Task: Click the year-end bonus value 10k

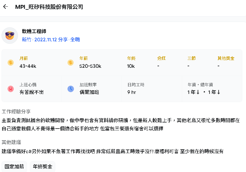Action: click(x=131, y=66)
